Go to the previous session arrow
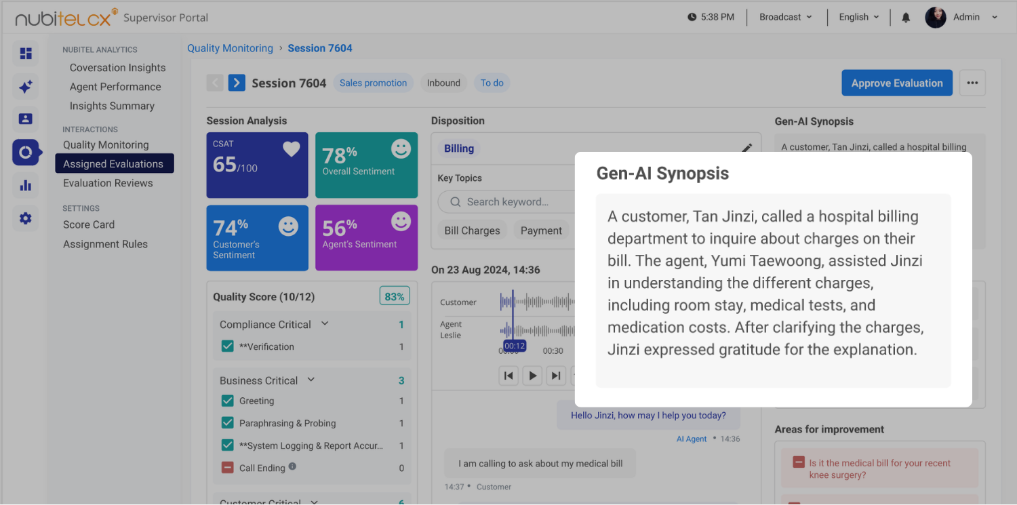Screen dimensions: 1017x505 click(215, 83)
